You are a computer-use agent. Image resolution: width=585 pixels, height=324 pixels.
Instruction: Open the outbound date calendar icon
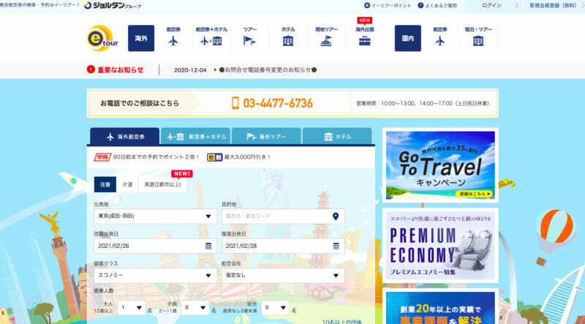(208, 246)
